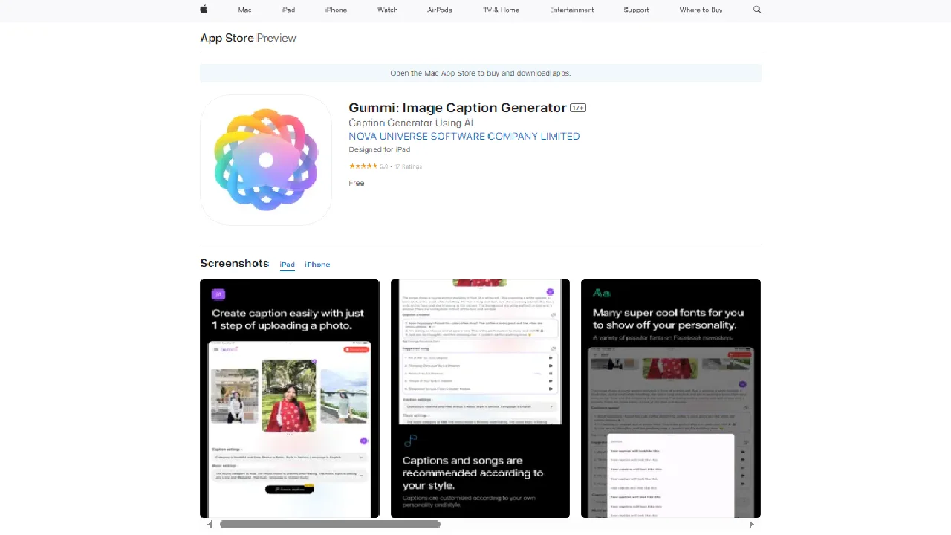Open the iPad menu item

(x=288, y=10)
